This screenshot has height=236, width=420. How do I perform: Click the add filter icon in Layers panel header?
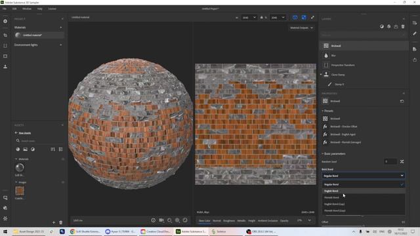point(388,26)
